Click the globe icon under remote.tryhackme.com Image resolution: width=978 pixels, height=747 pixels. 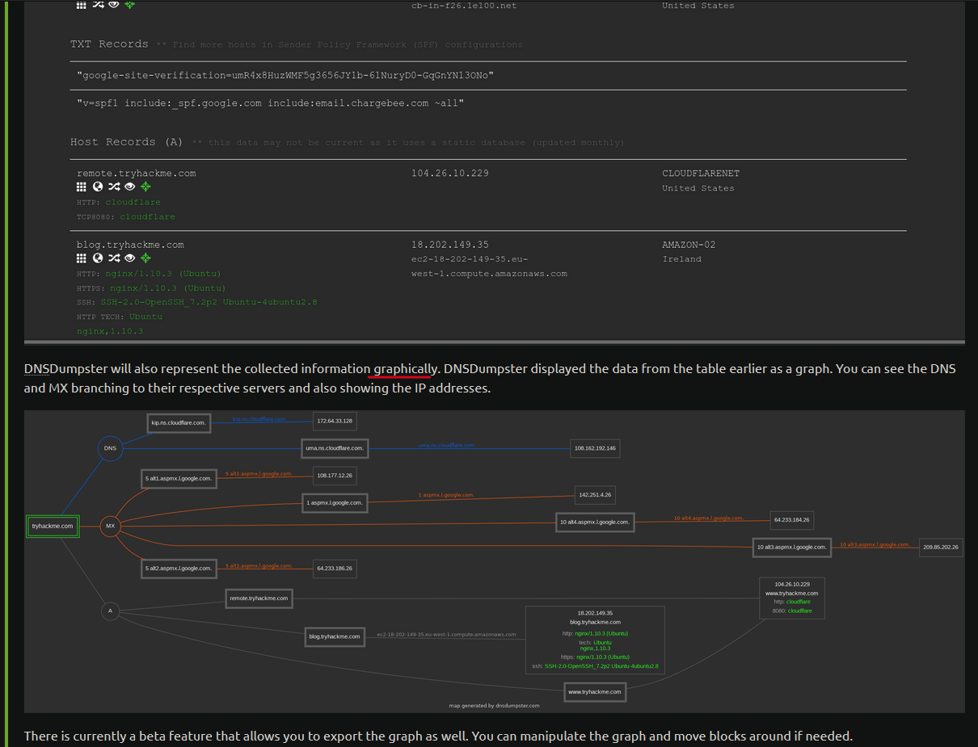tap(98, 187)
